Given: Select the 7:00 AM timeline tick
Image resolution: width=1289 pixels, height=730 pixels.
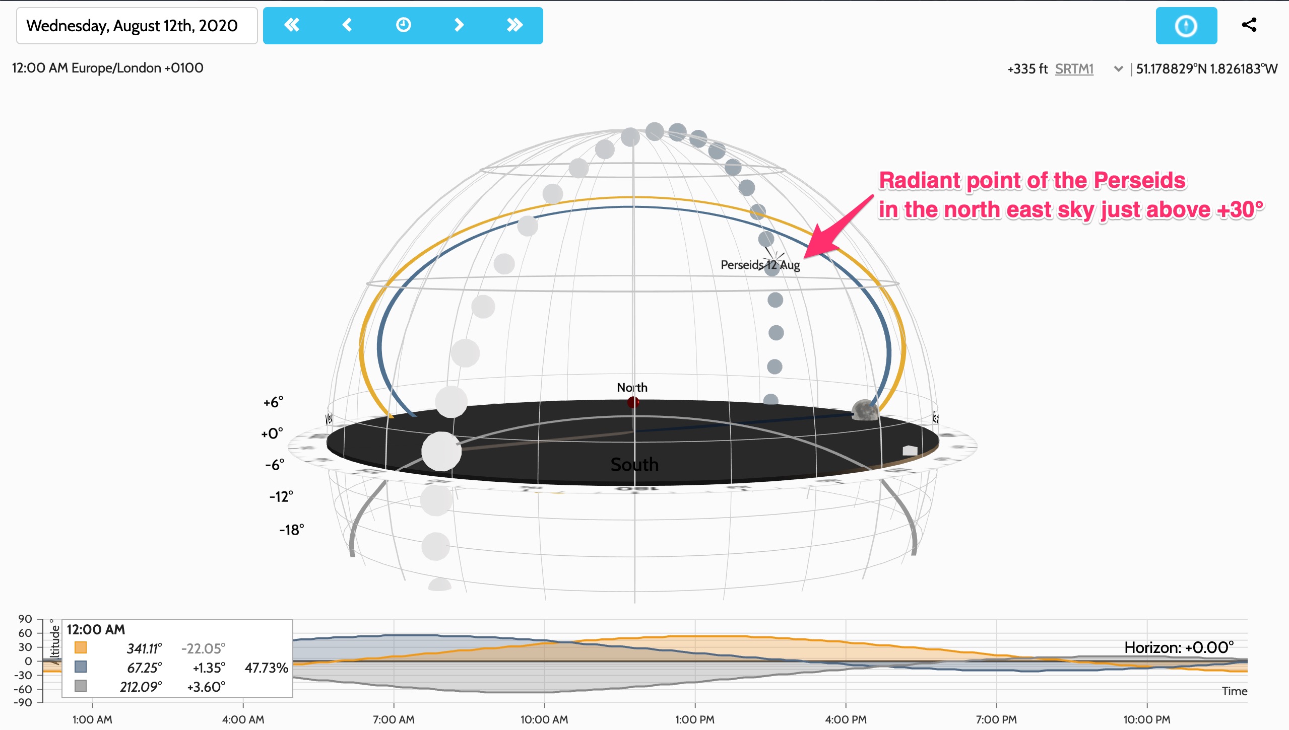Looking at the screenshot, I should (x=394, y=719).
